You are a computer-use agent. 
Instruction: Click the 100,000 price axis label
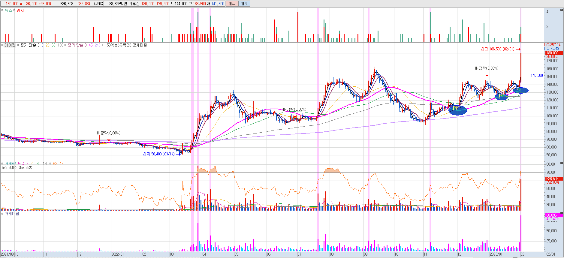(x=552, y=116)
